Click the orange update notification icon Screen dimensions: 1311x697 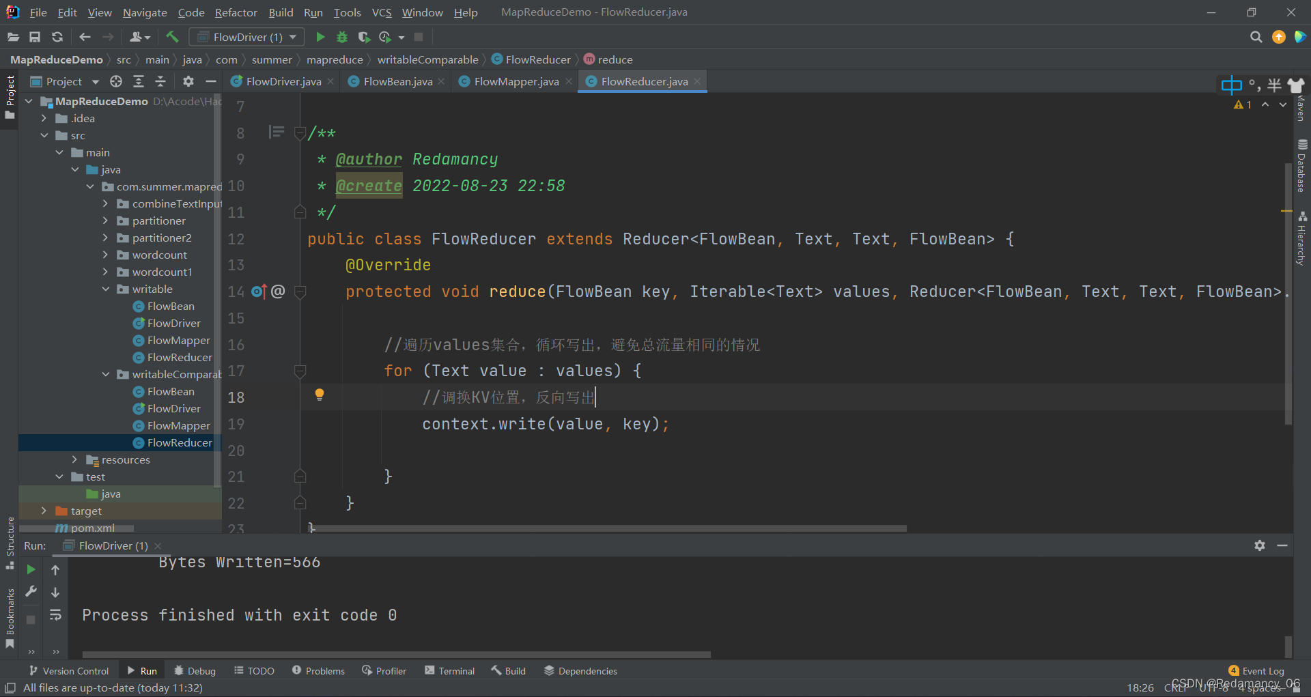coord(1278,37)
